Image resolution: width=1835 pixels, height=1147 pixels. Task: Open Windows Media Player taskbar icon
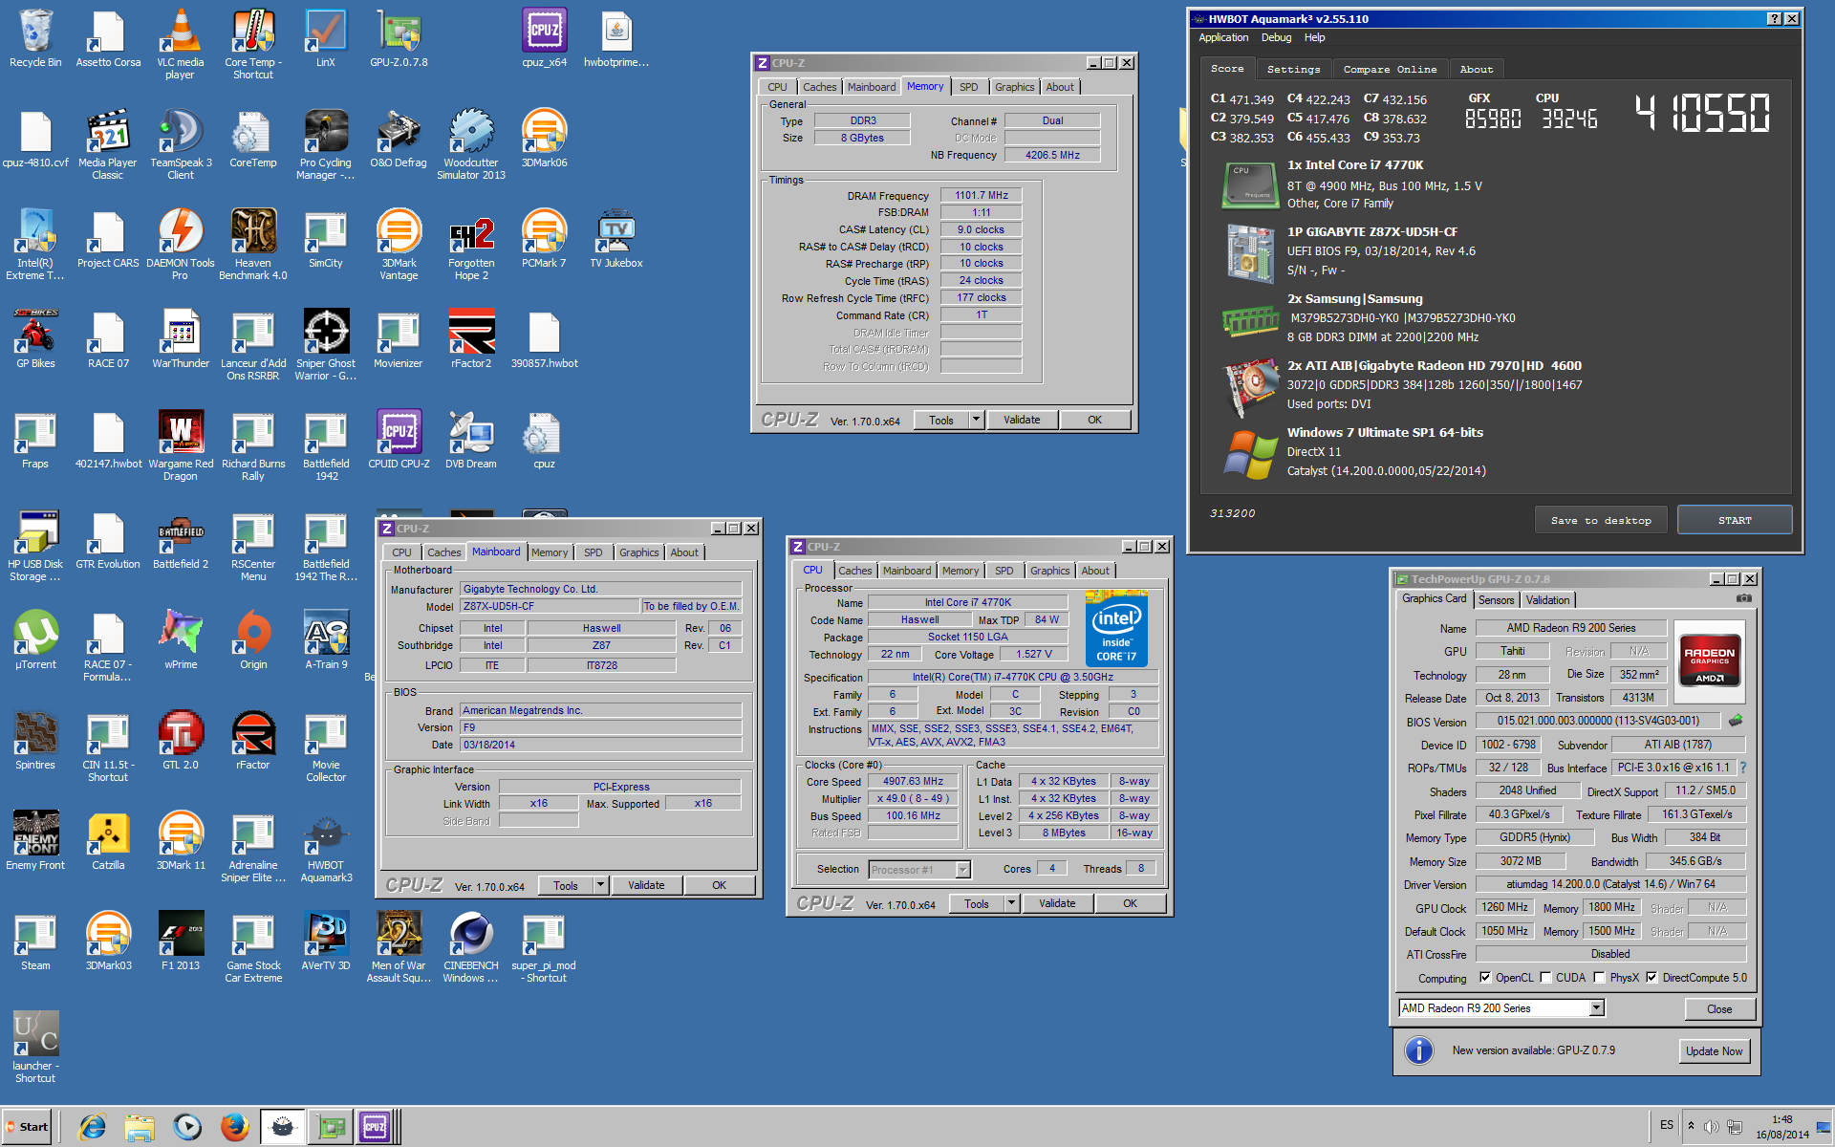pos(187,1128)
